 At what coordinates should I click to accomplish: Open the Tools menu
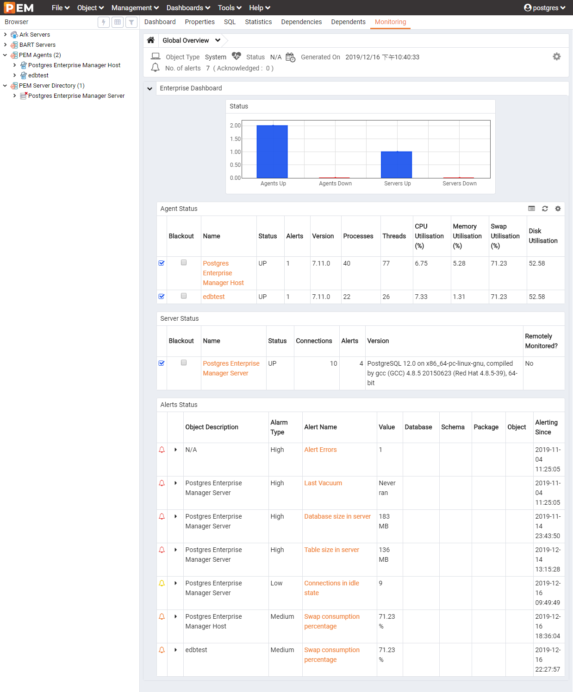point(230,7)
